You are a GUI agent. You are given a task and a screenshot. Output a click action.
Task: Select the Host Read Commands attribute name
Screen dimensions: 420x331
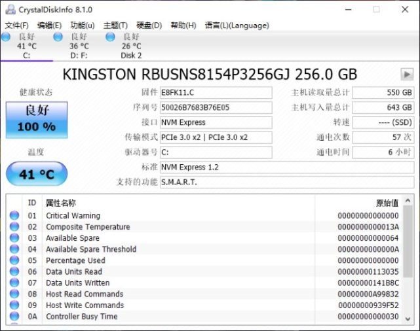[85, 294]
